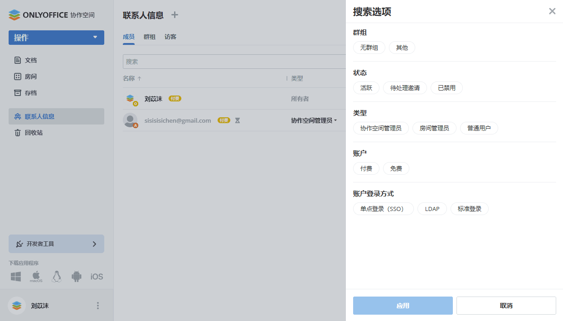Click 刘苡沫's avatar in the member list
Screen dimensions: 563x321
pyautogui.click(x=131, y=99)
